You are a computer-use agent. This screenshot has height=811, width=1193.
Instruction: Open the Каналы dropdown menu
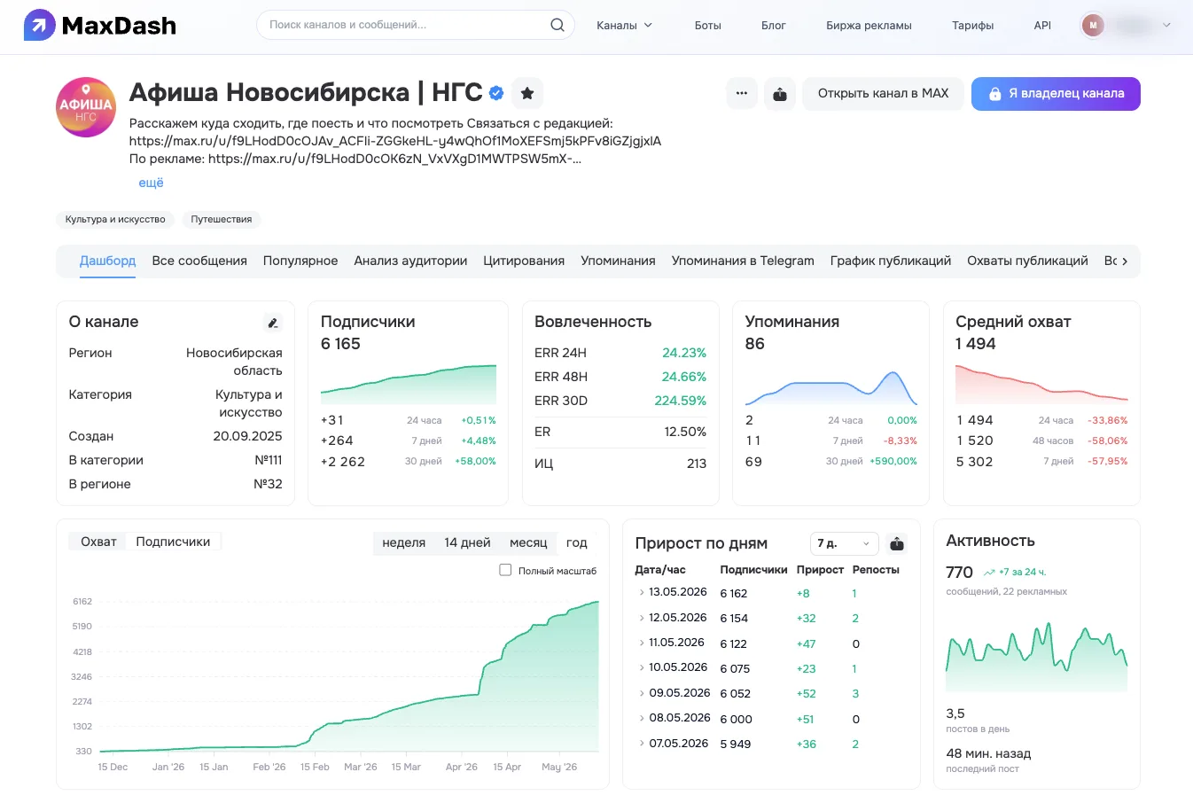click(624, 25)
